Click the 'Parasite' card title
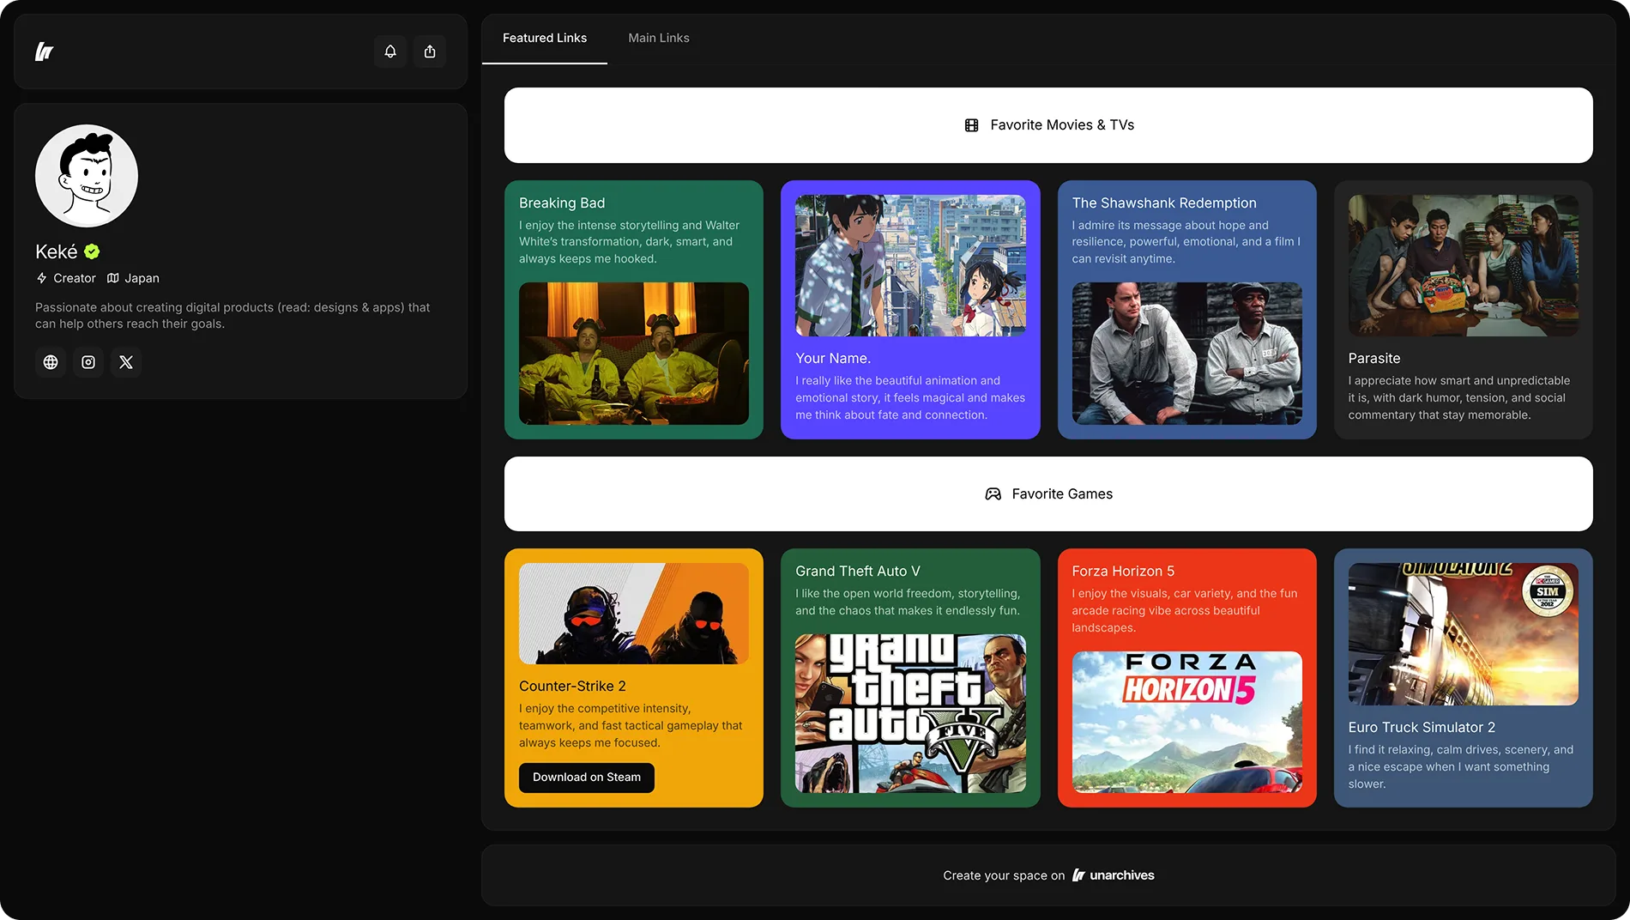The width and height of the screenshot is (1630, 920). [1374, 359]
